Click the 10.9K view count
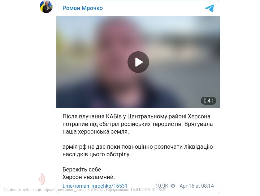The image size is (260, 196). pyautogui.click(x=162, y=186)
